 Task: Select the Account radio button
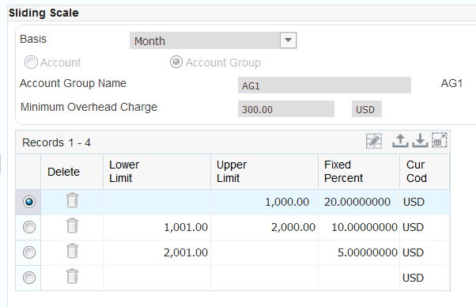[x=31, y=63]
